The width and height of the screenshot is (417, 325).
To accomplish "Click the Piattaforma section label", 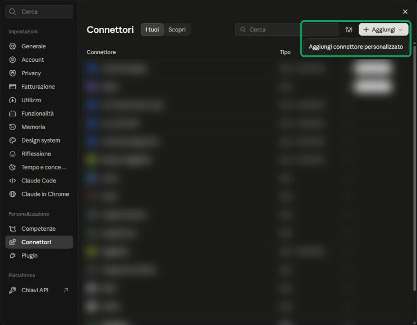I will (22, 275).
